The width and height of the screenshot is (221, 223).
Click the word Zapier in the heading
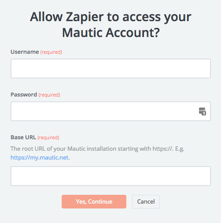85,17
